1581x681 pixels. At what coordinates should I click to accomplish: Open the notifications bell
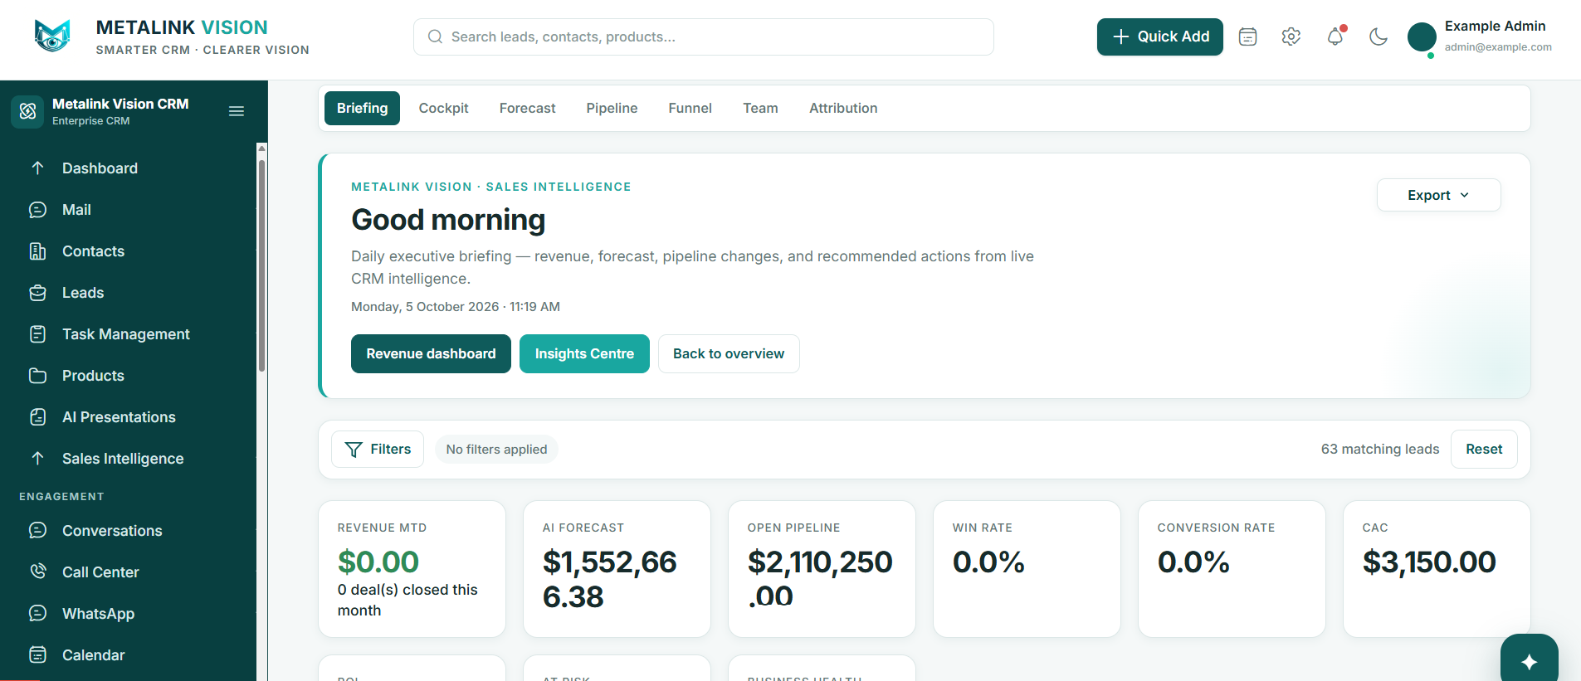pos(1335,36)
